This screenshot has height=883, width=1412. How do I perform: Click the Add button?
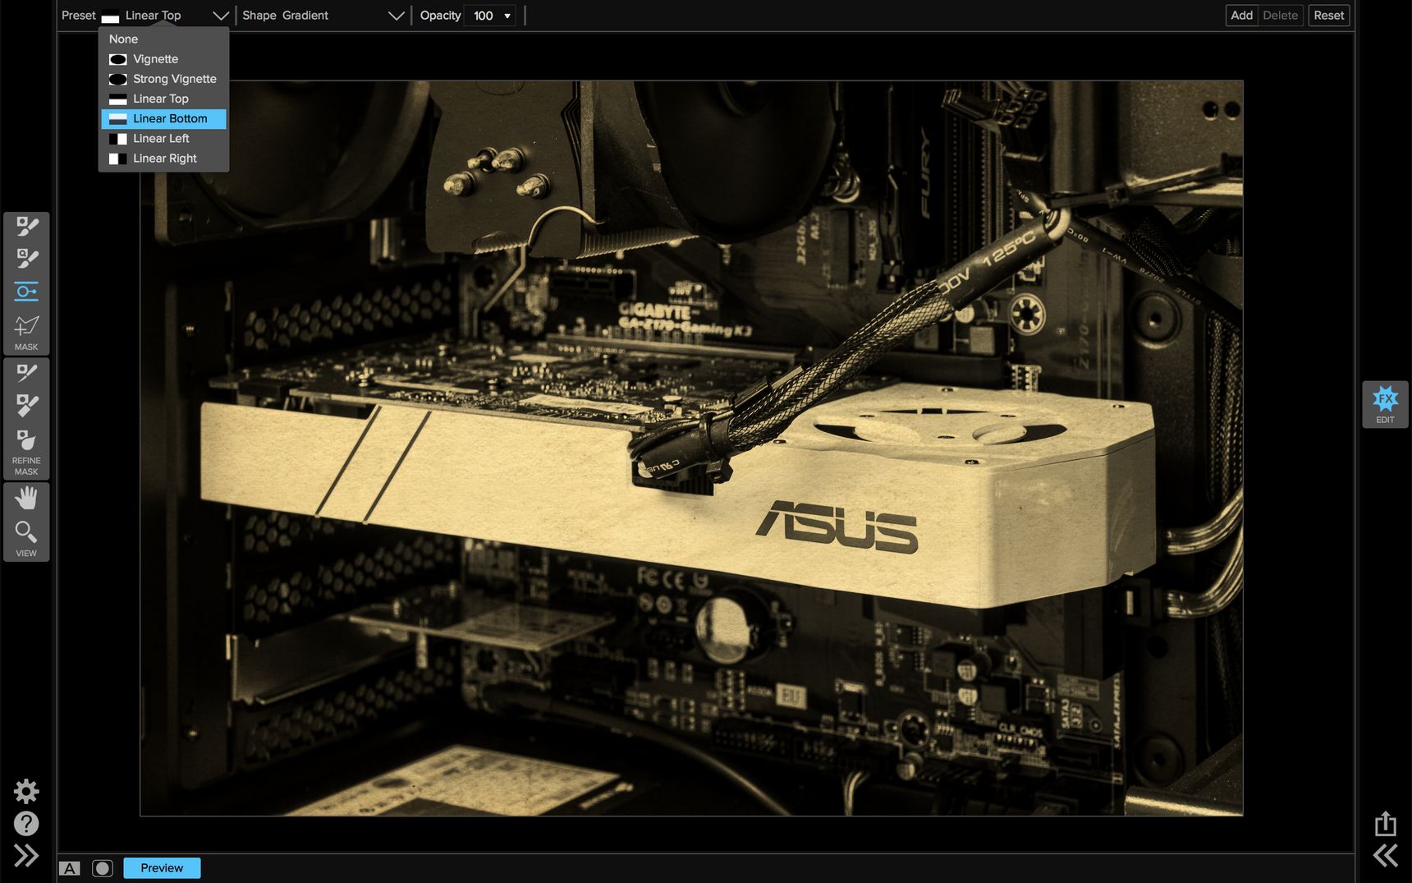[x=1241, y=16]
